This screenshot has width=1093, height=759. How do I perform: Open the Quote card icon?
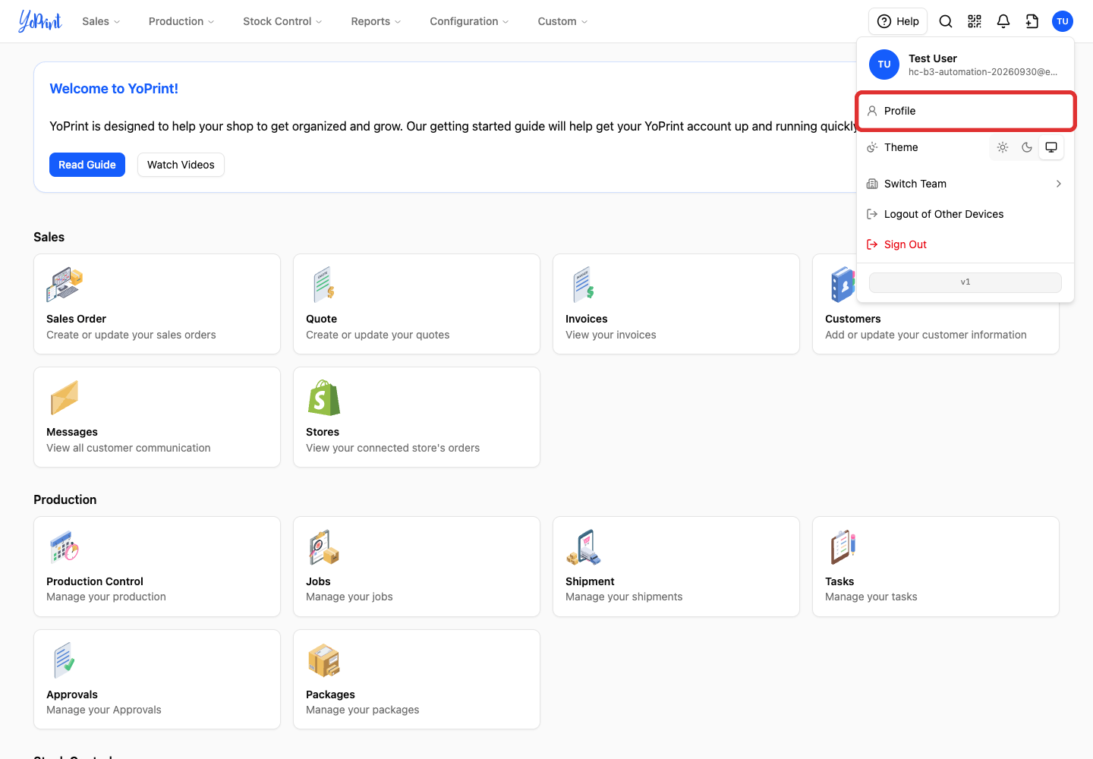(x=324, y=285)
